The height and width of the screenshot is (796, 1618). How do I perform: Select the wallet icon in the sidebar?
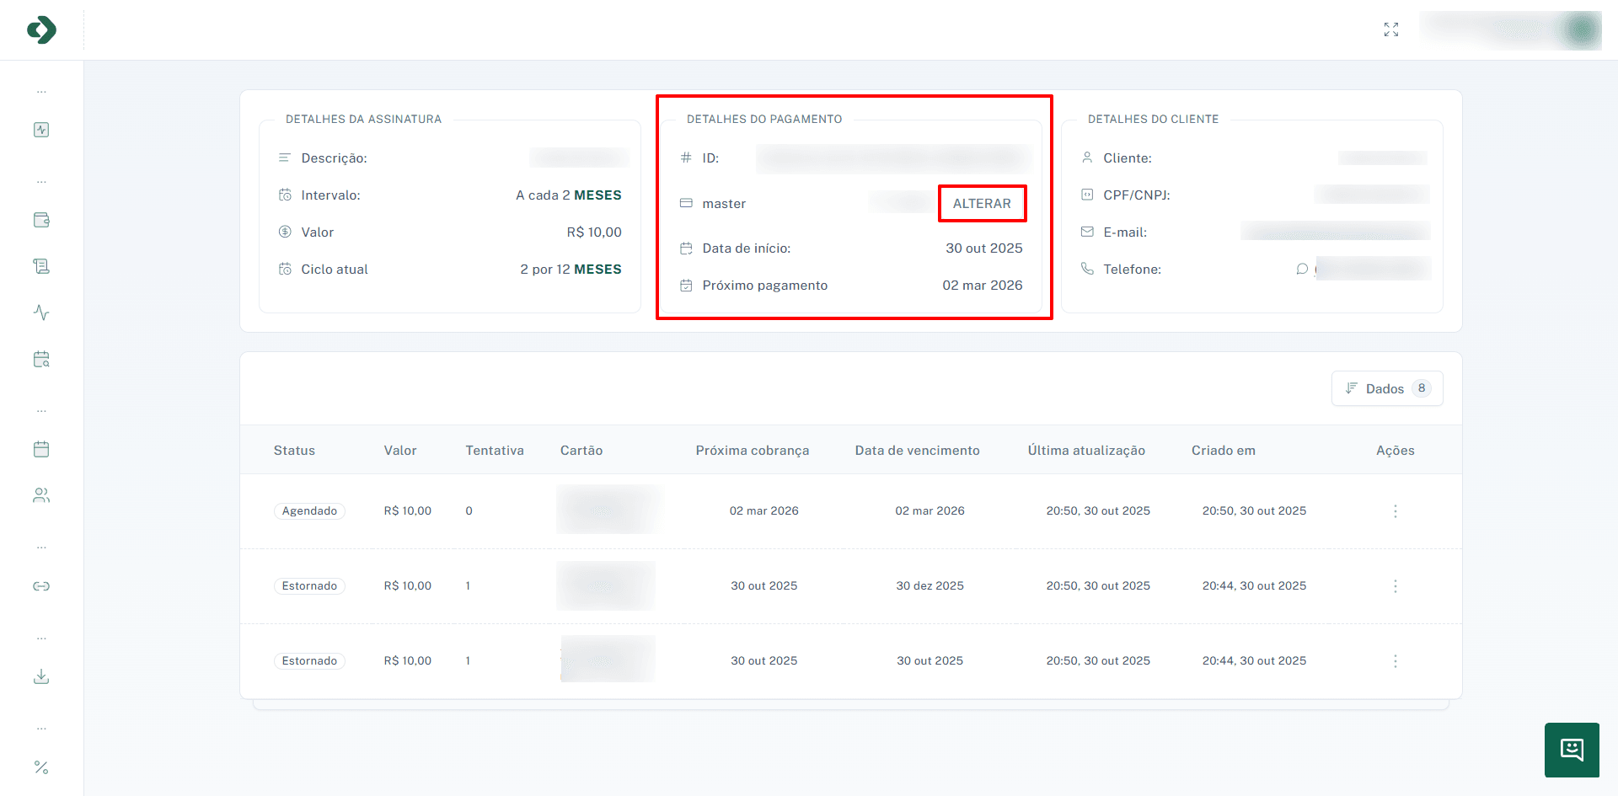pyautogui.click(x=40, y=220)
